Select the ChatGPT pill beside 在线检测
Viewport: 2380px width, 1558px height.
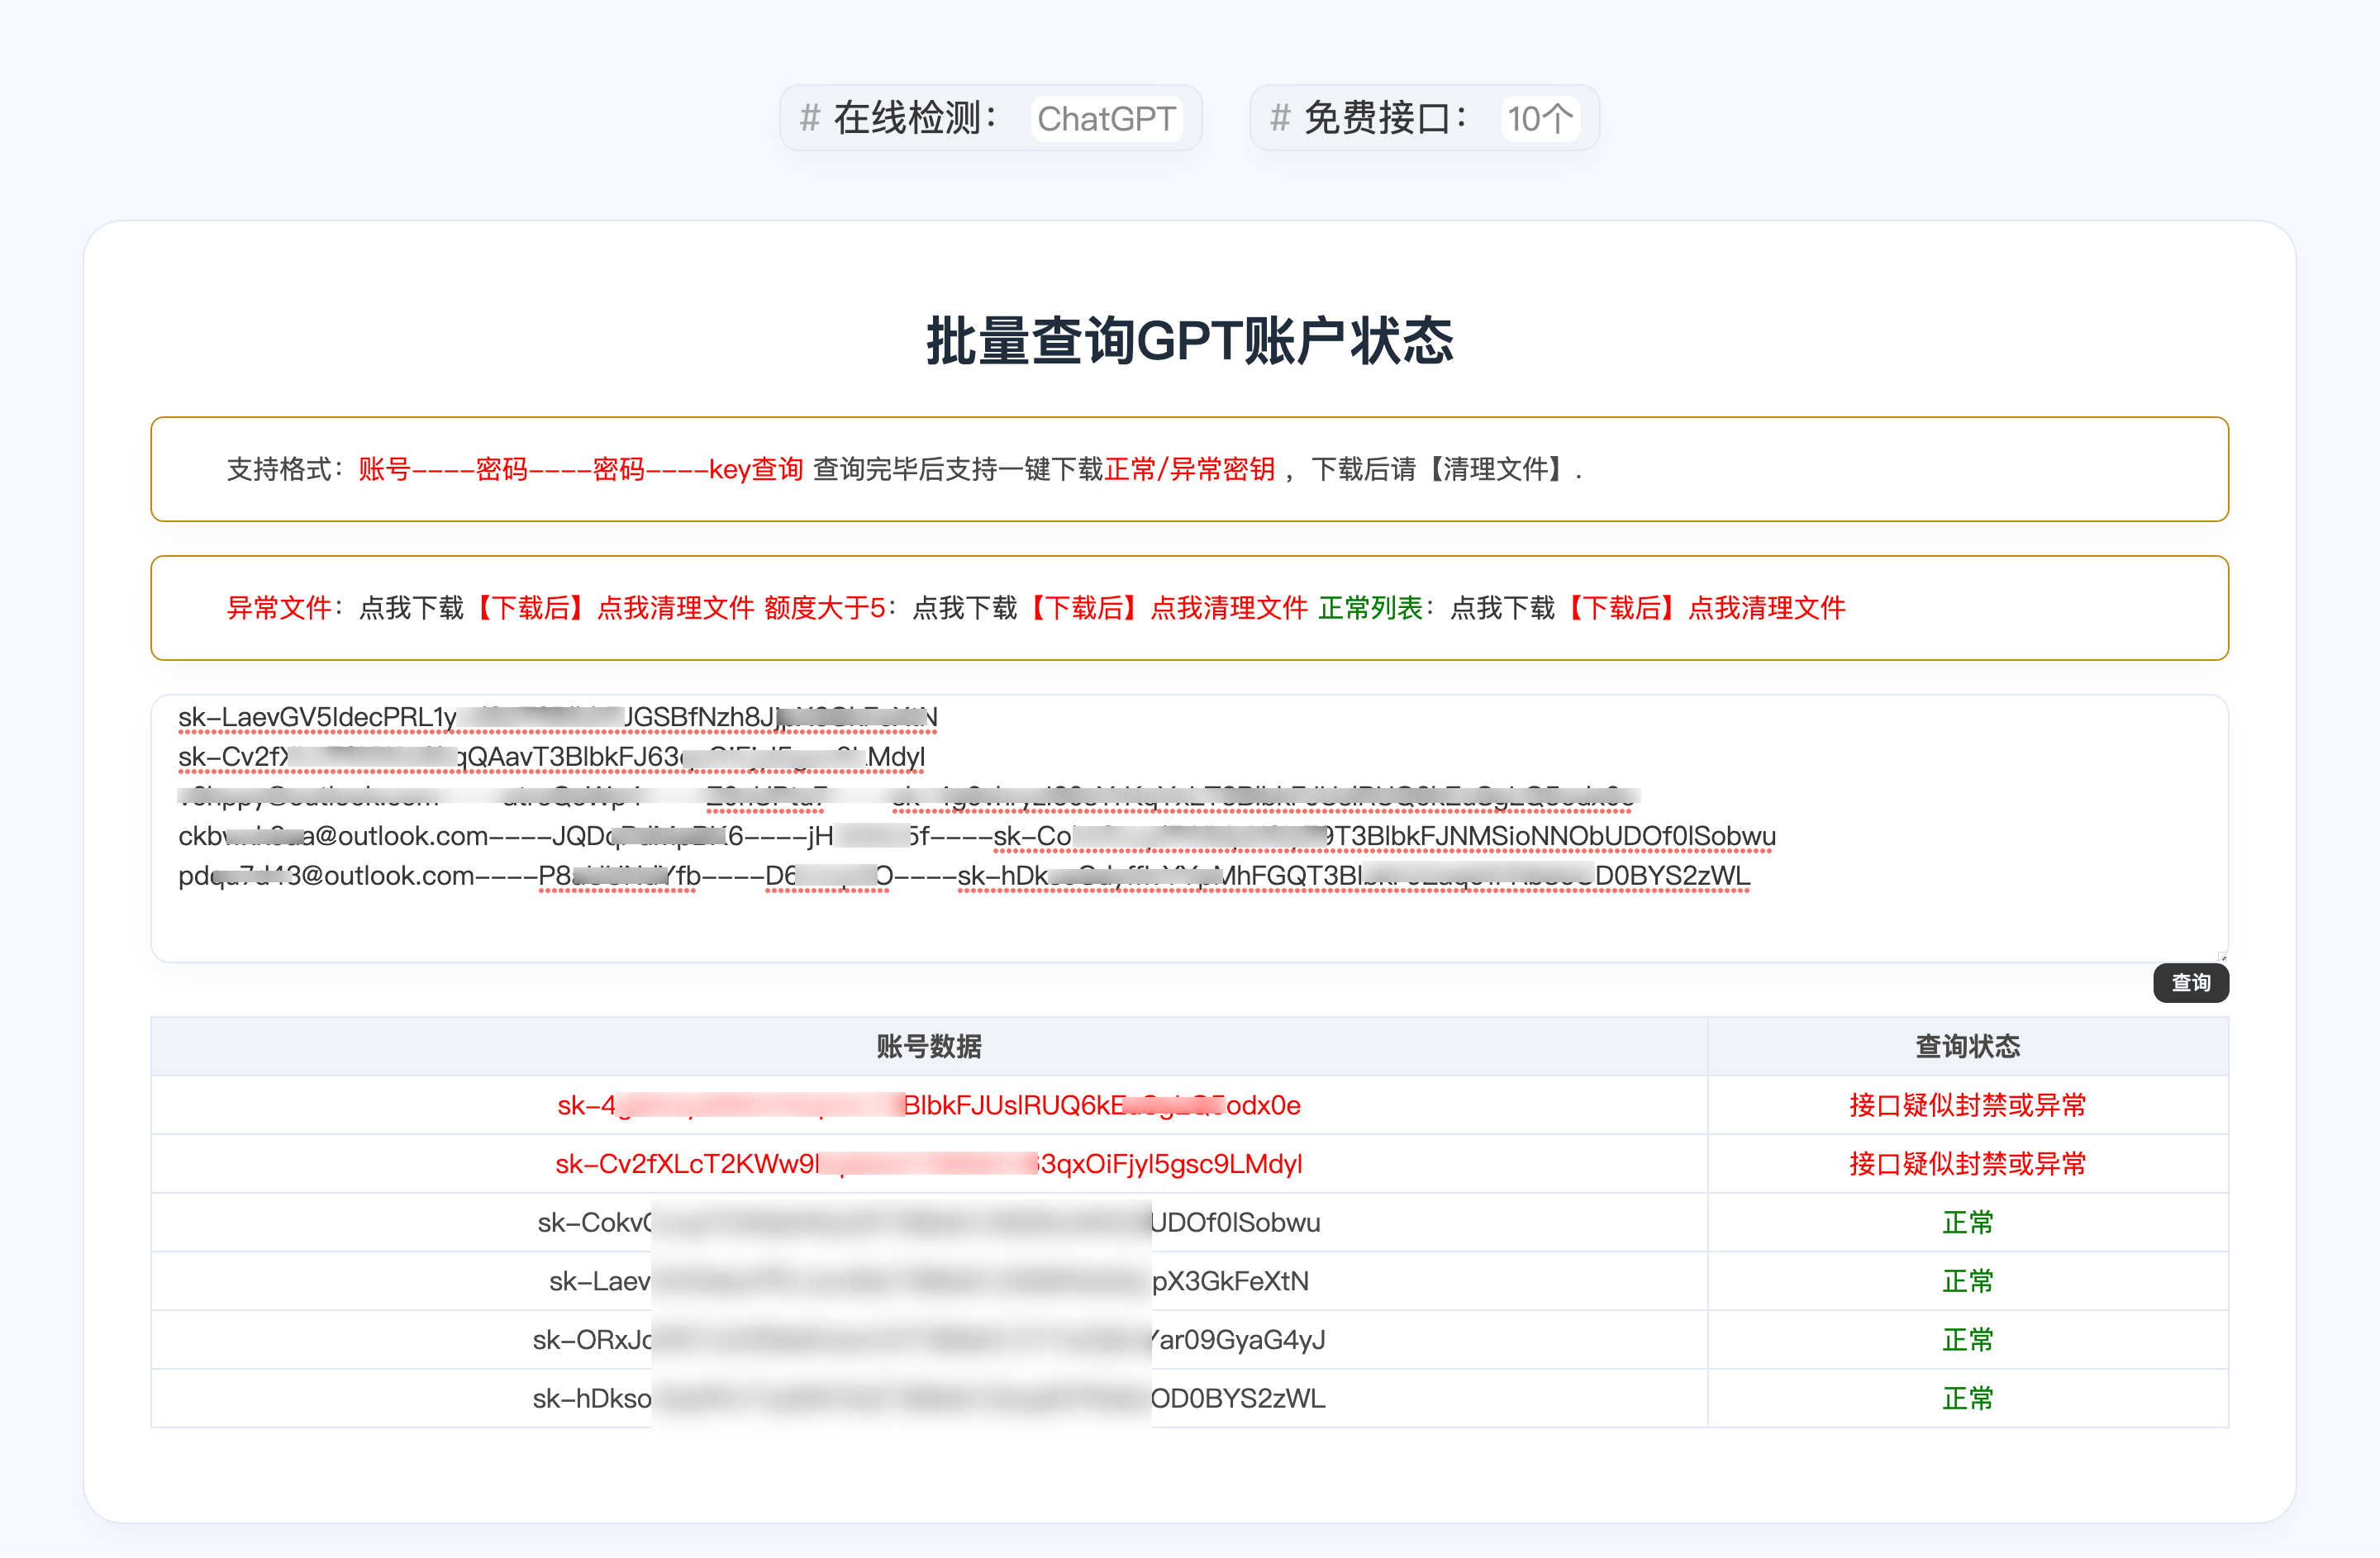1106,119
